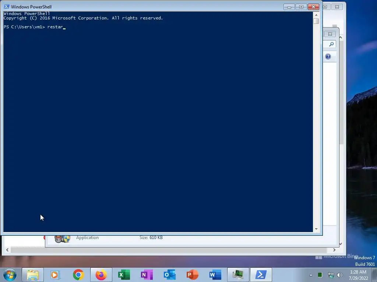Open Google Chrome from the taskbar

78,275
